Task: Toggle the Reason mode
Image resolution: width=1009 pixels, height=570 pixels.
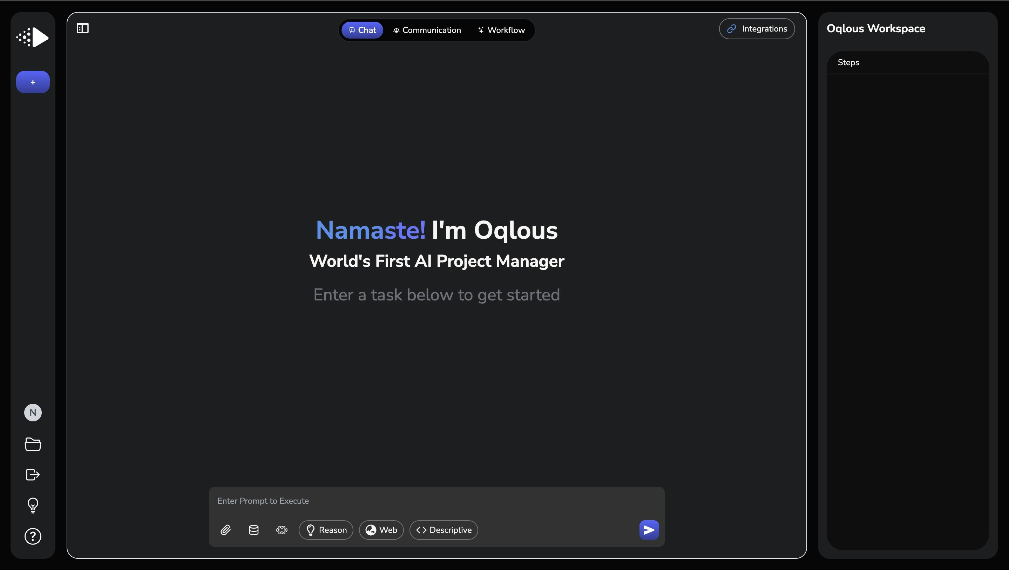Action: [x=326, y=530]
